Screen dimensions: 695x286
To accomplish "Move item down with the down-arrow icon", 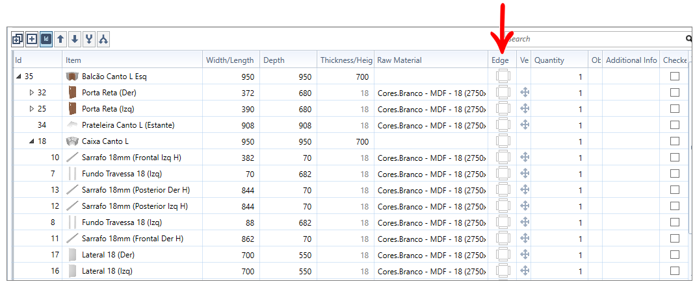I will point(75,40).
